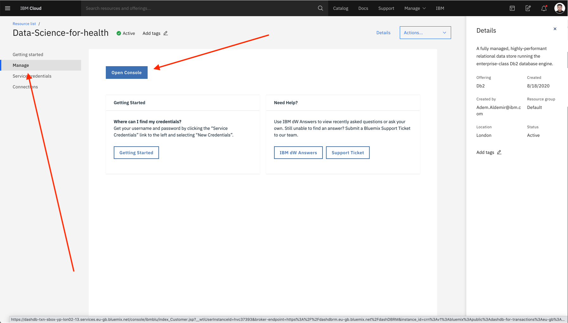Image resolution: width=568 pixels, height=323 pixels.
Task: Click the green Active status icon
Action: point(119,33)
